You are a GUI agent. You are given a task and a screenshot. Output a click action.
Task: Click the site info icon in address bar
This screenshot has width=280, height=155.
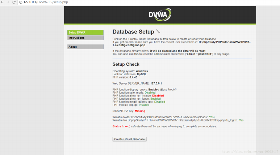point(21,2)
